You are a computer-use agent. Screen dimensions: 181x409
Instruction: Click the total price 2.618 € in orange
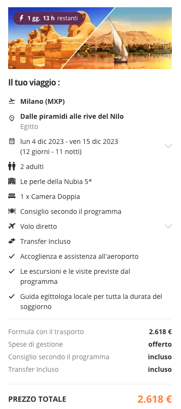point(155,399)
